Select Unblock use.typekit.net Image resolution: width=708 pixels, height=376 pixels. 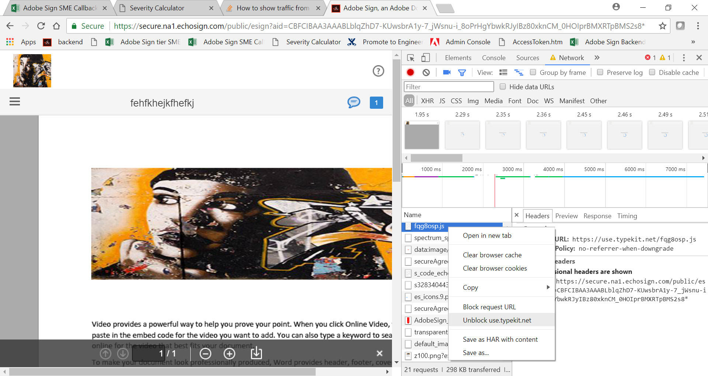point(502,320)
